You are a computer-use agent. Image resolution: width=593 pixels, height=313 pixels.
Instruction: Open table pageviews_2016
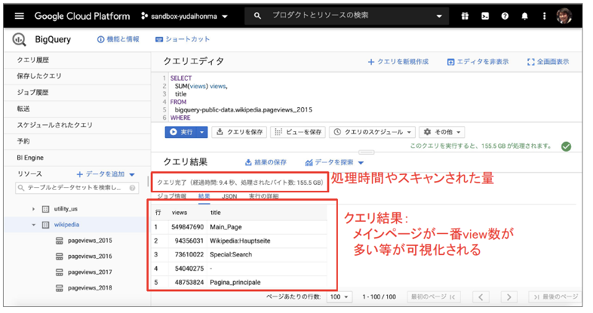[x=90, y=256]
